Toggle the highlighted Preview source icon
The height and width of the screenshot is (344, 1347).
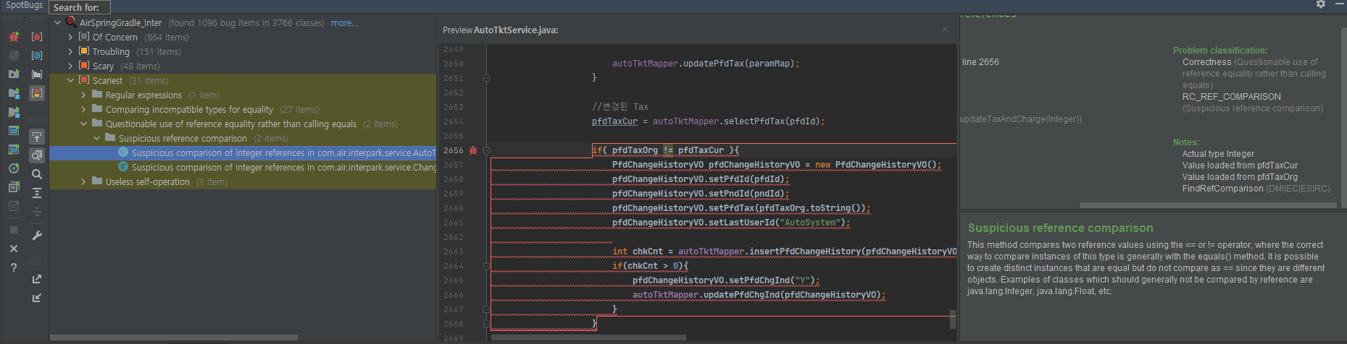(x=37, y=155)
